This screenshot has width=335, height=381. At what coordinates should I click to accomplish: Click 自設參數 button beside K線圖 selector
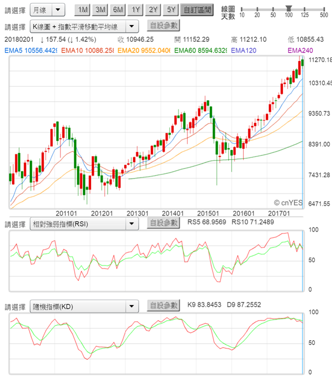click(x=163, y=25)
